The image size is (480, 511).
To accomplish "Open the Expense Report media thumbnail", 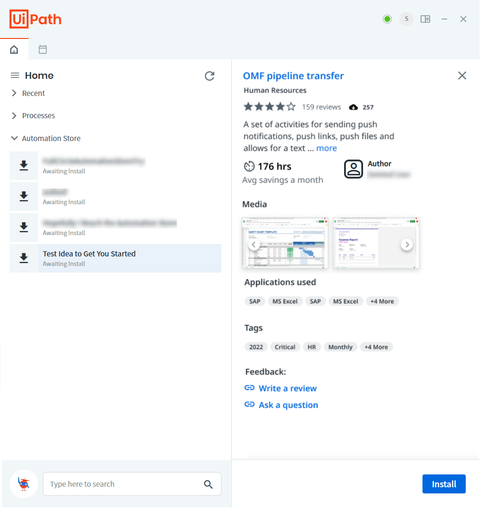I will click(376, 243).
